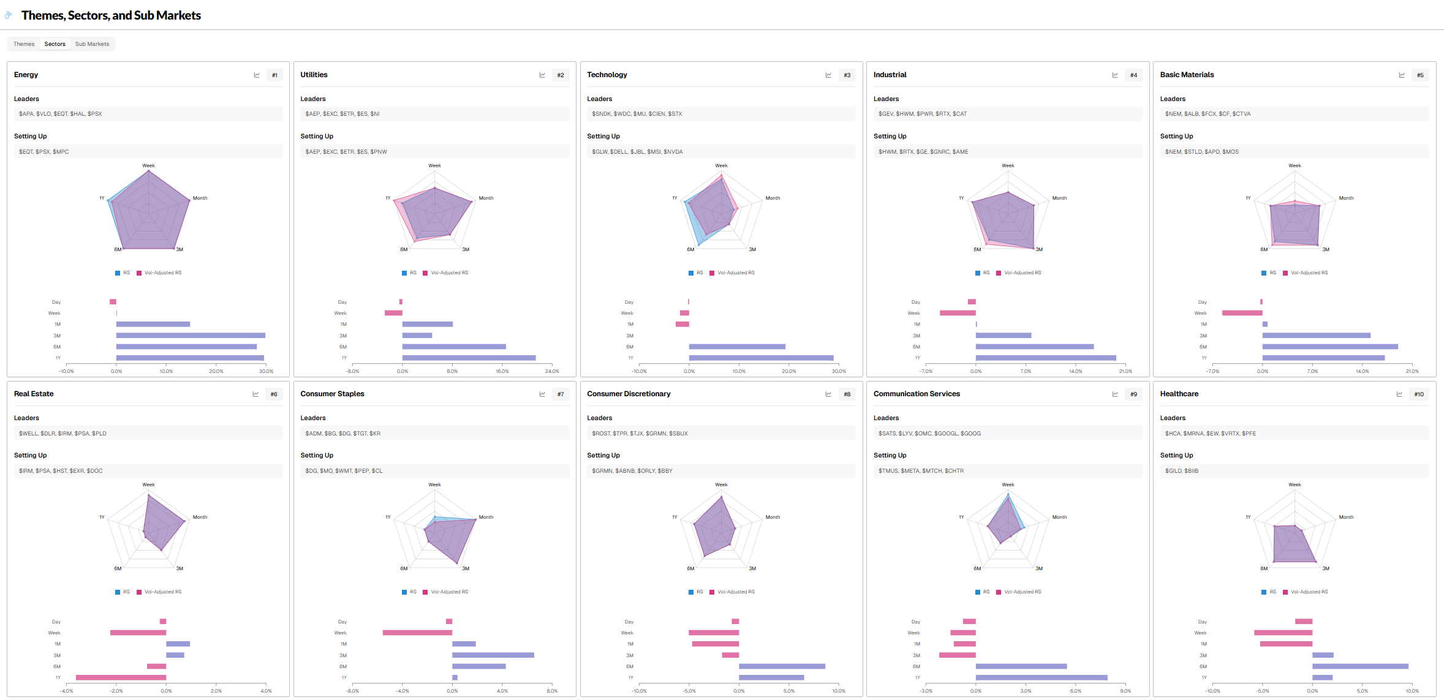
Task: Select the Sectors tab
Action: point(55,44)
